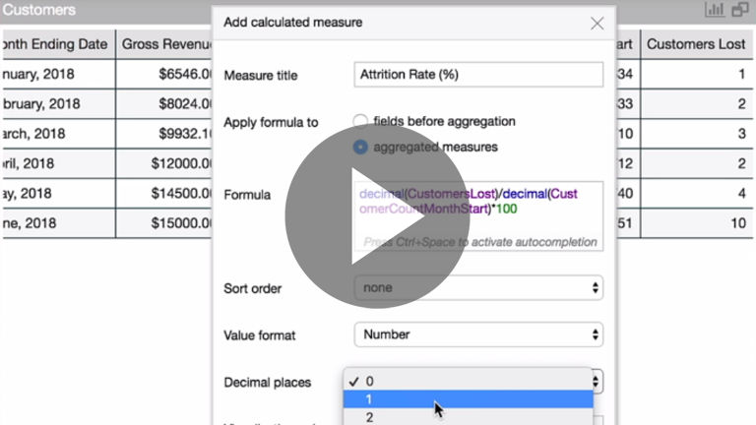Select the 'aggregated measures' radio button
The height and width of the screenshot is (425, 756).
pos(360,147)
